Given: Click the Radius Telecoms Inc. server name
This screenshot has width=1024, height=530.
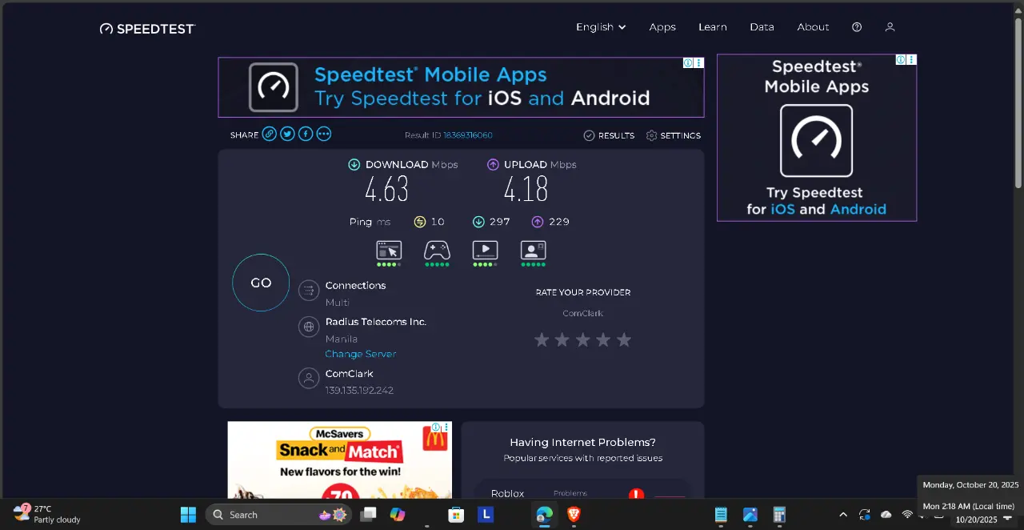Looking at the screenshot, I should click(376, 322).
